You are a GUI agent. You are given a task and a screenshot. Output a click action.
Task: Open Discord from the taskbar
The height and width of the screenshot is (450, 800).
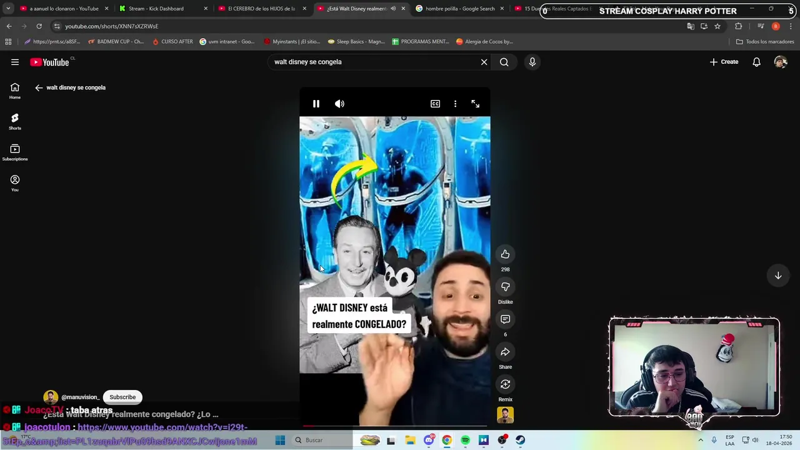click(x=428, y=440)
